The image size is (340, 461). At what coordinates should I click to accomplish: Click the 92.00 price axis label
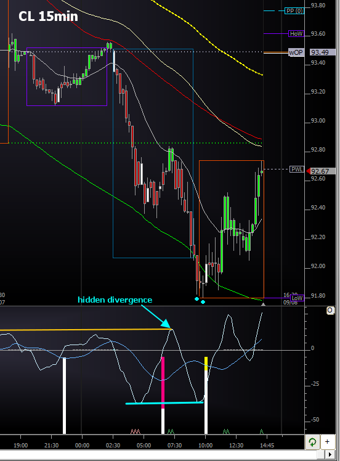(318, 266)
